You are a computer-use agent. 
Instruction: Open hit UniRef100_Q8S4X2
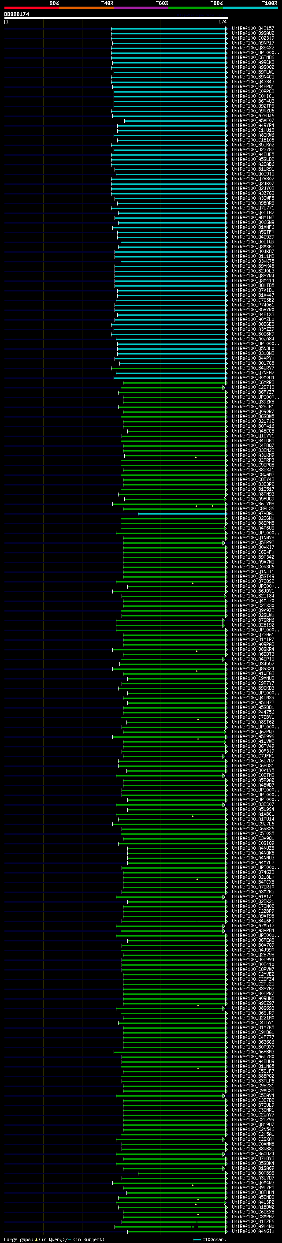(x=253, y=48)
